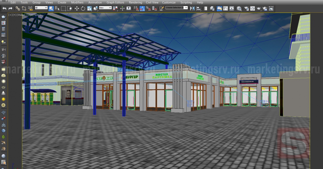Open the Create menu

(62, 2)
